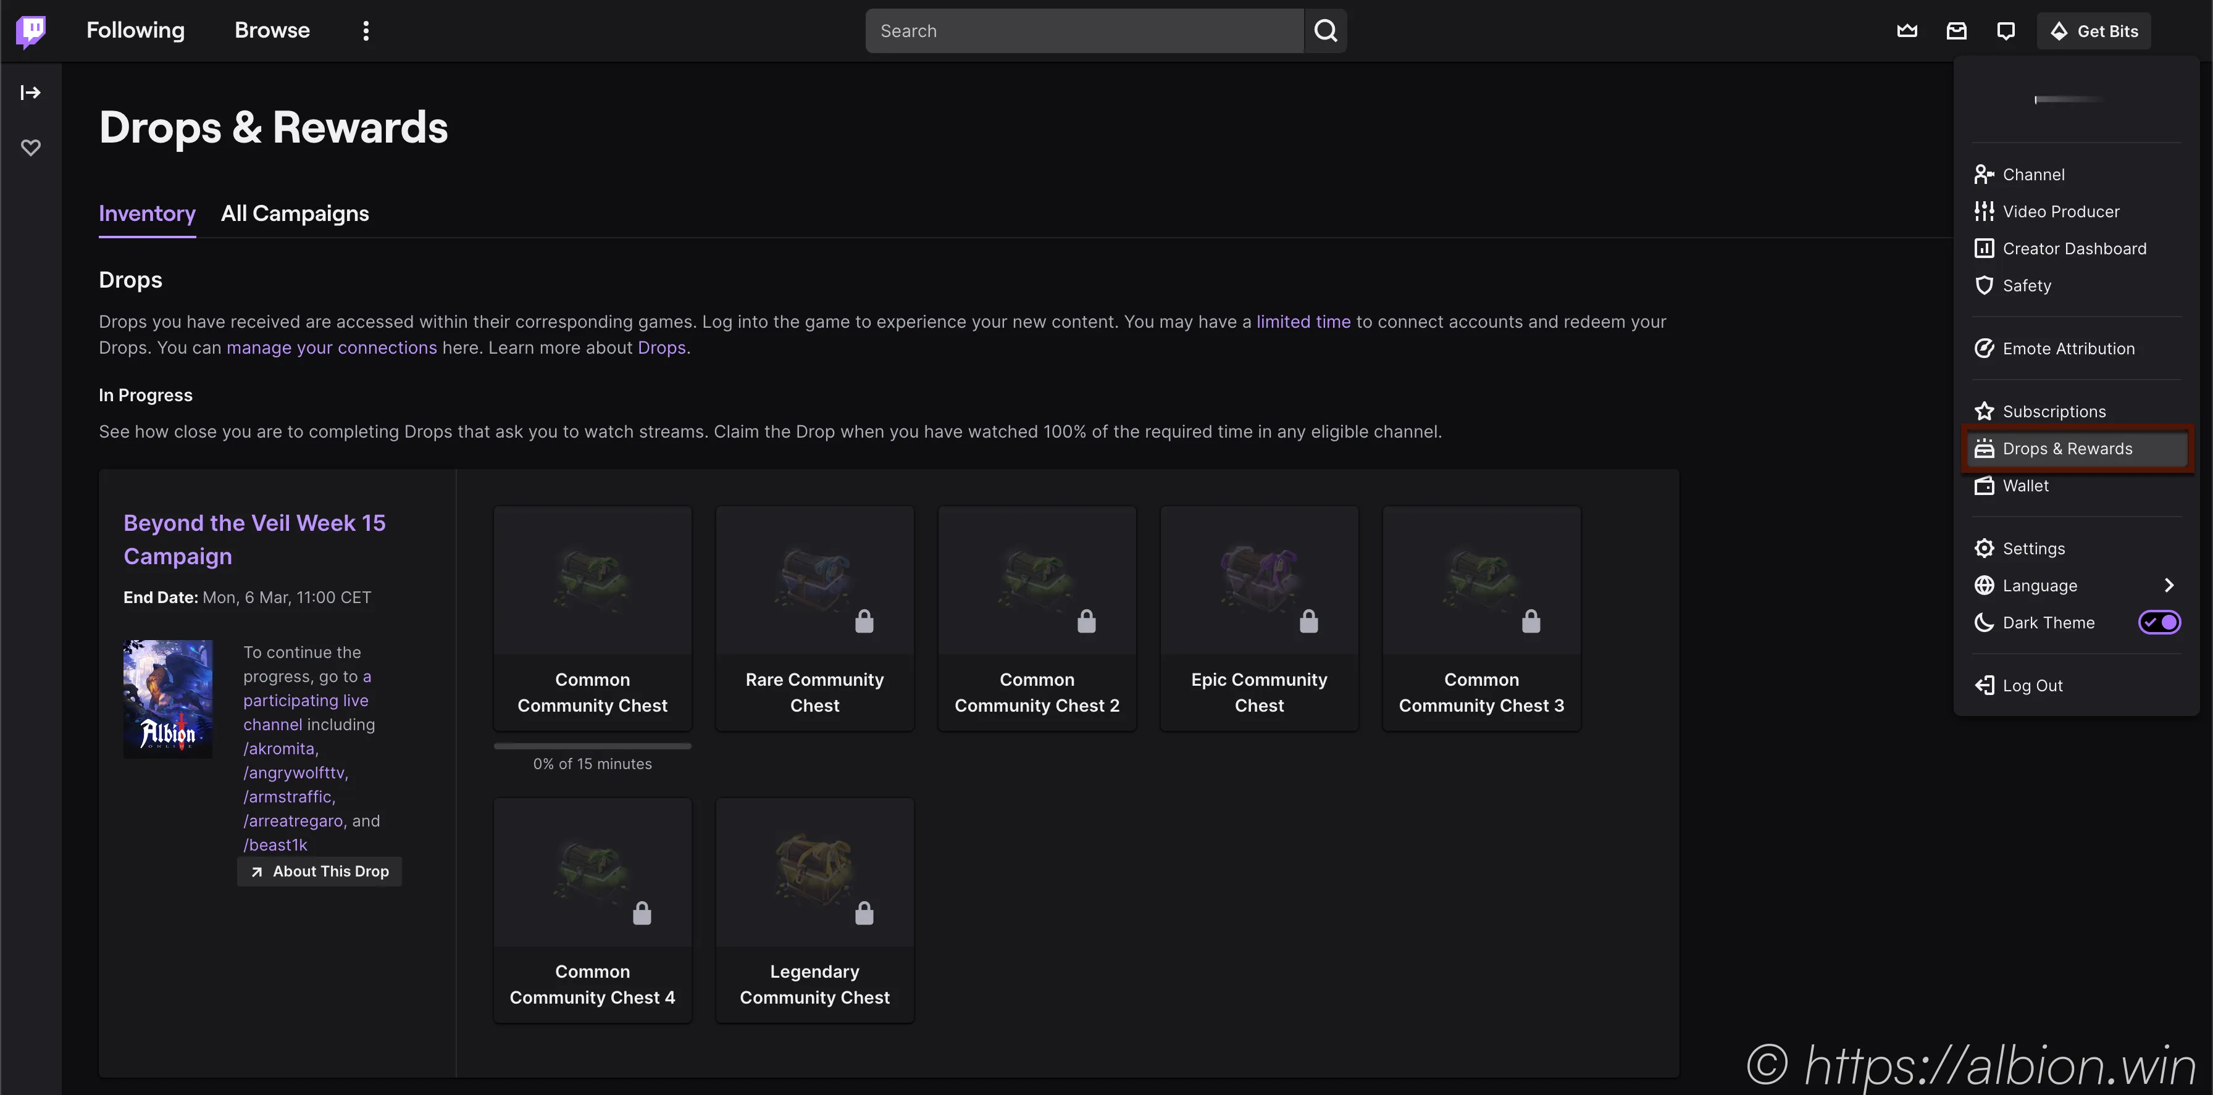Open the Prime loot crown icon
Viewport: 2213px width, 1095px height.
(x=1906, y=31)
